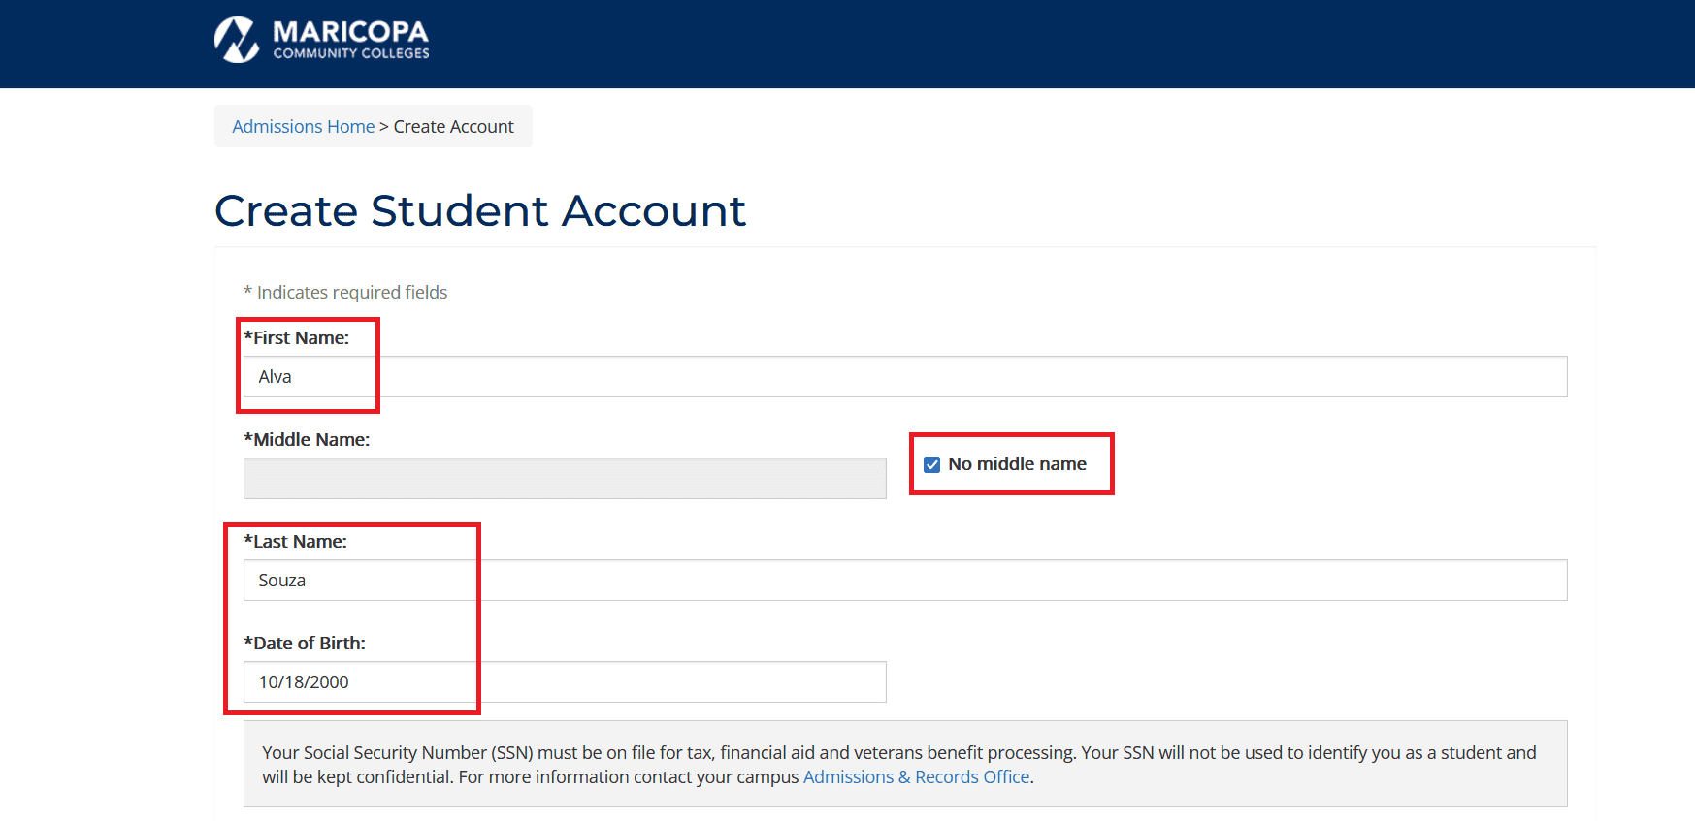Click the Maricopa circular logo icon
The image size is (1695, 821).
(x=236, y=41)
